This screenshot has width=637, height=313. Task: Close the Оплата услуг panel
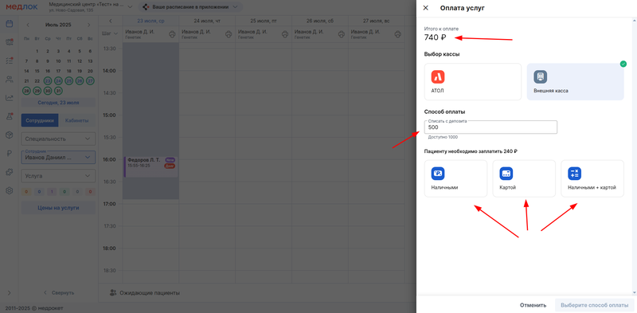tap(426, 8)
